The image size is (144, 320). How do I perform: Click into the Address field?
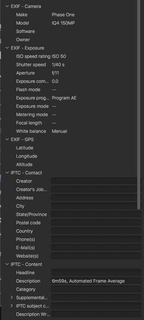96,198
